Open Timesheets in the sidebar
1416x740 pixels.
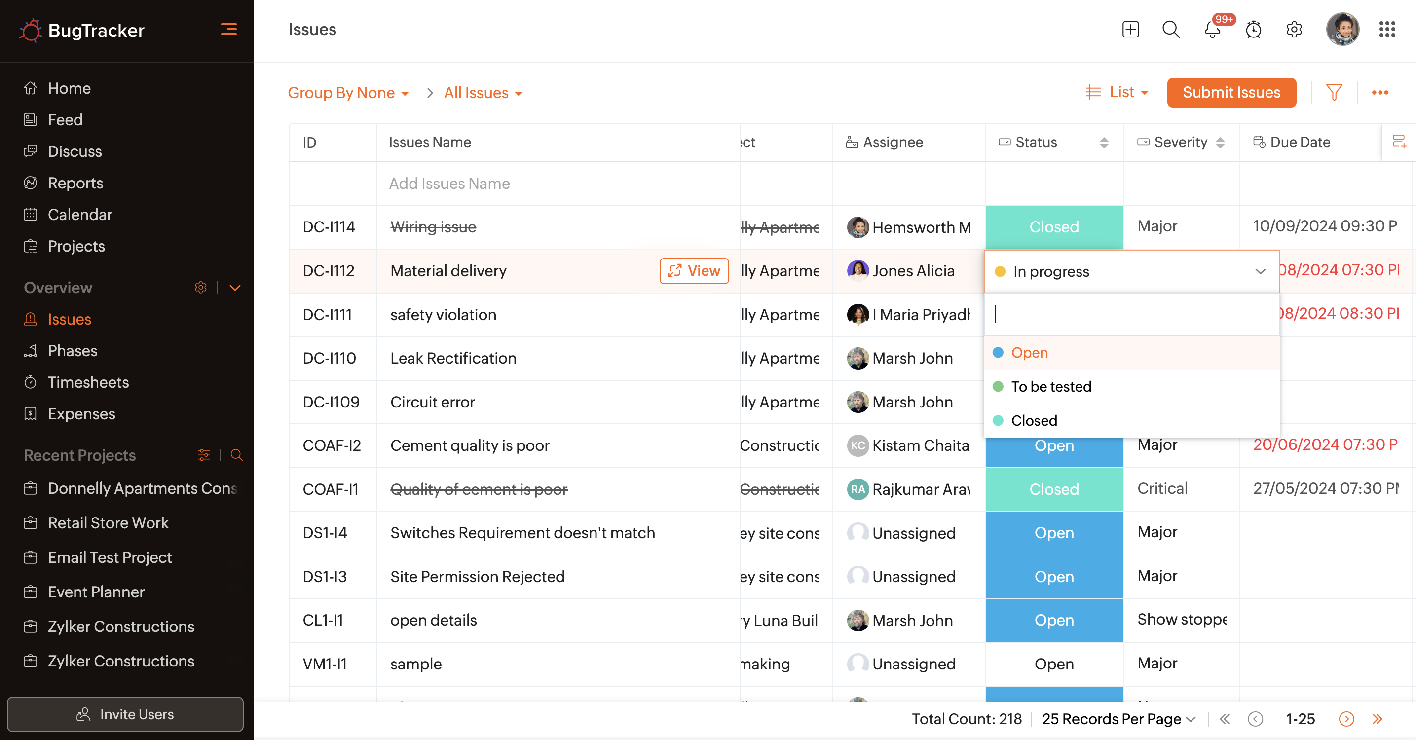pos(88,382)
